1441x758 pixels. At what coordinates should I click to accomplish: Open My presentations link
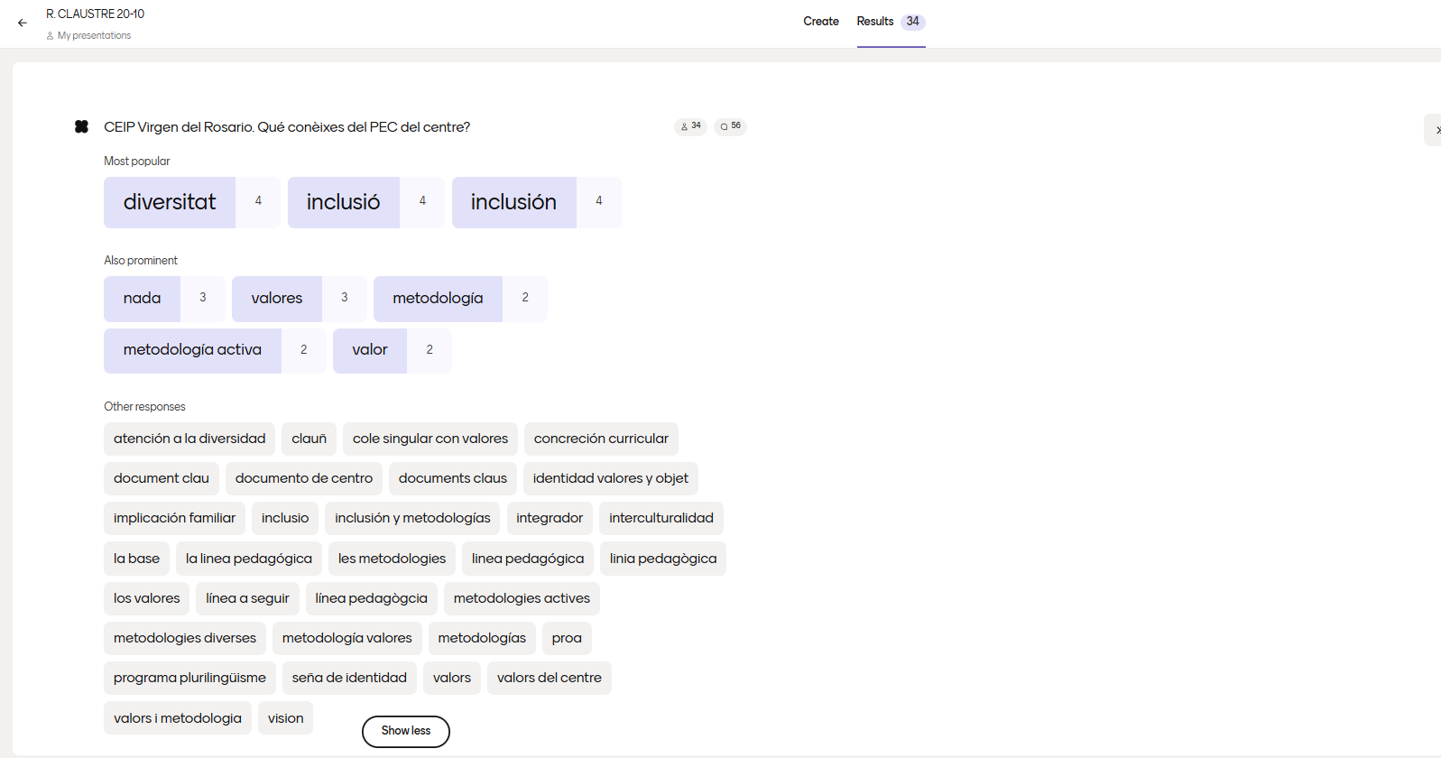coord(94,36)
